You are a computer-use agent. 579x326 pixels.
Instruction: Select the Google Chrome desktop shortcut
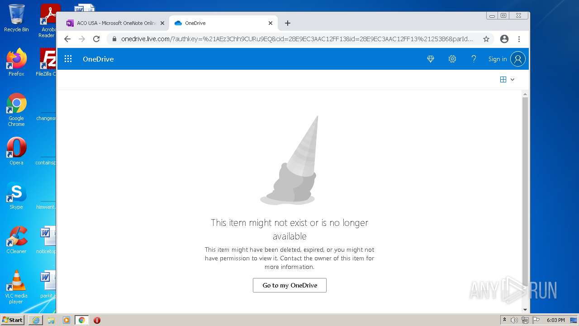[x=16, y=110]
